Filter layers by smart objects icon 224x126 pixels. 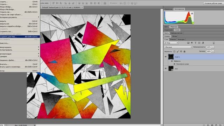(203, 43)
